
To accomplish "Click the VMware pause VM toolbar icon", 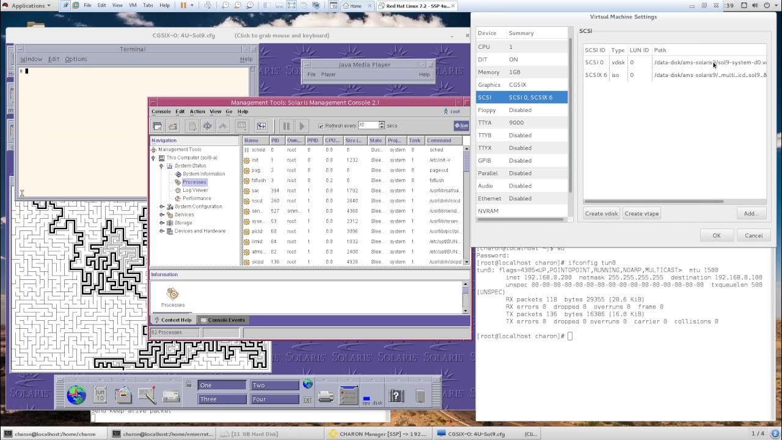I will coord(183,5).
